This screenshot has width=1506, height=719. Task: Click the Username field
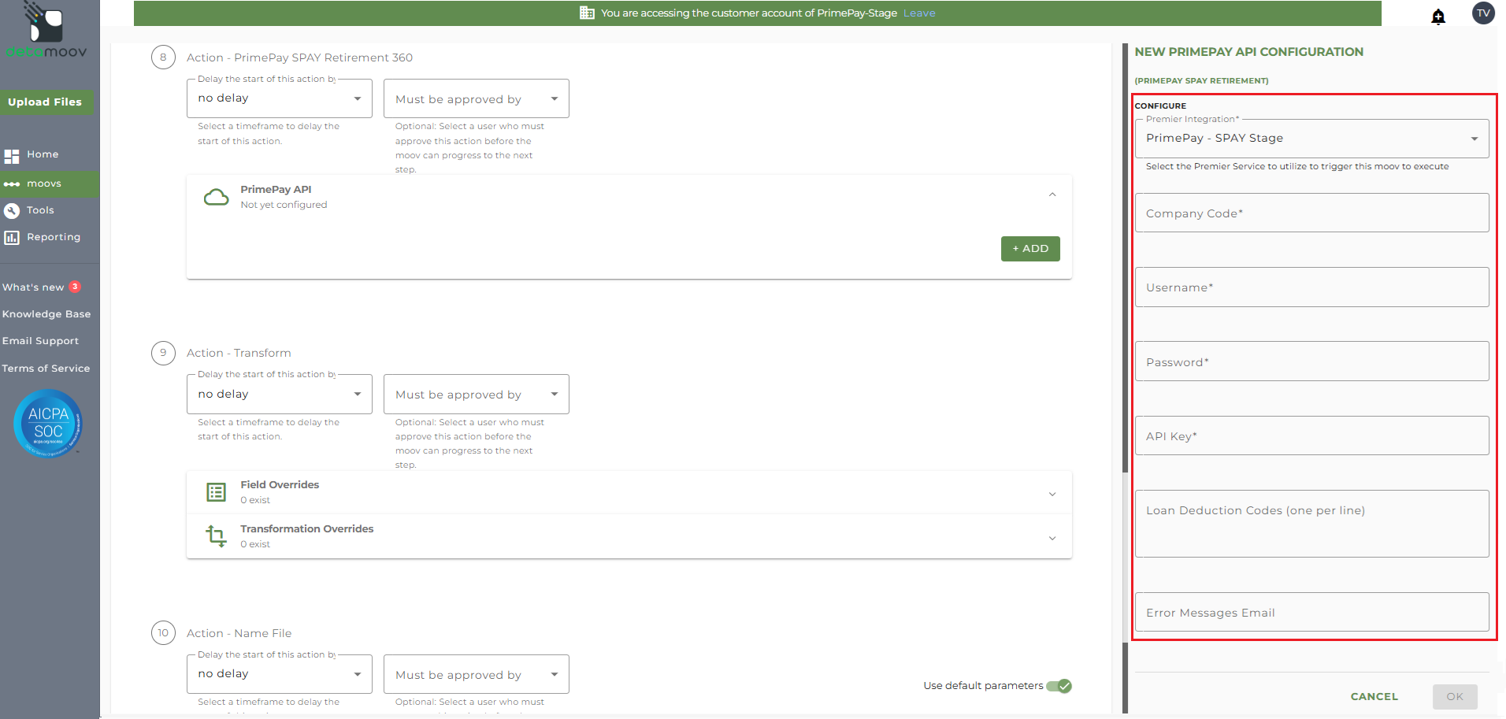[1311, 287]
